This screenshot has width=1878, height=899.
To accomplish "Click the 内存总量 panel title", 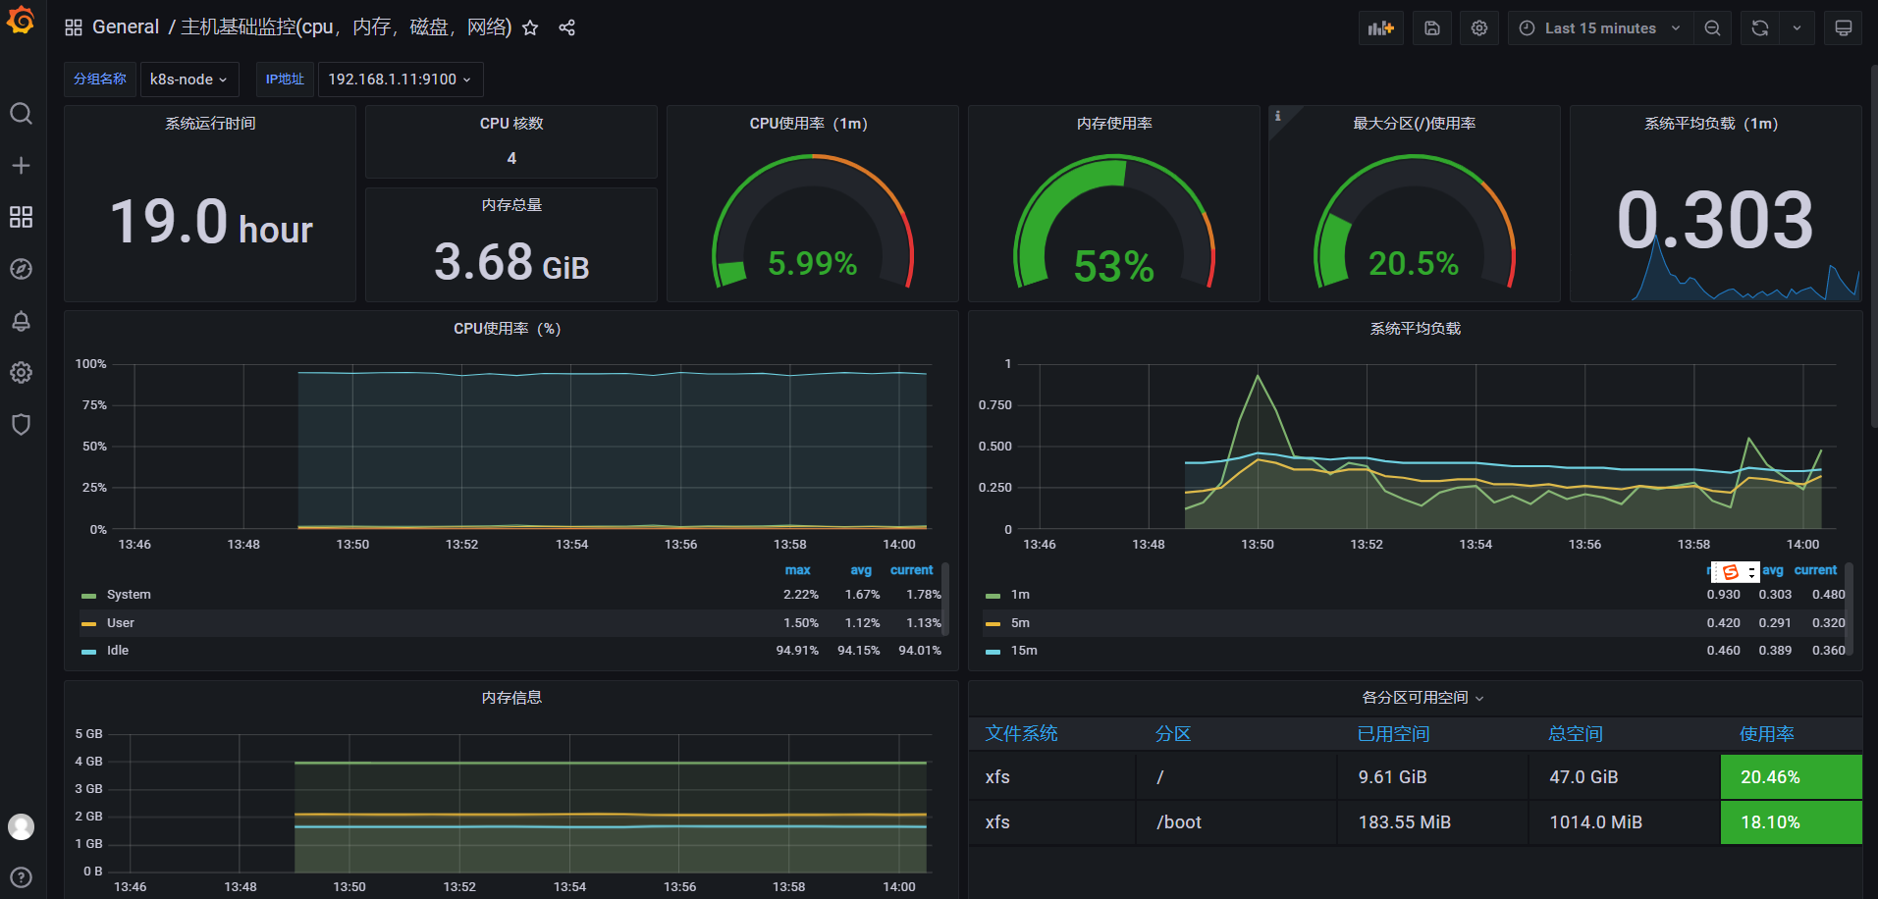I will (511, 205).
